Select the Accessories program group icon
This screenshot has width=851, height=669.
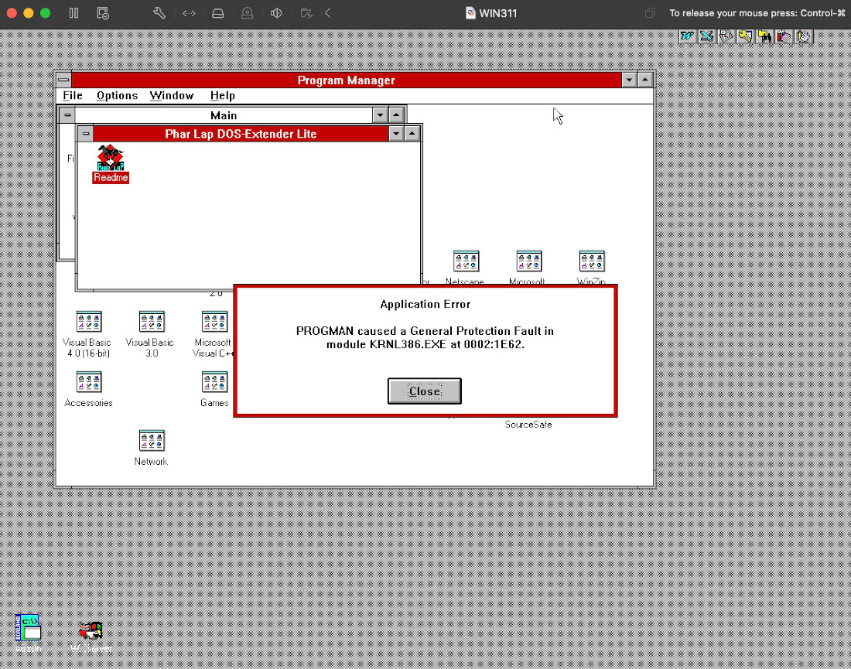(88, 383)
